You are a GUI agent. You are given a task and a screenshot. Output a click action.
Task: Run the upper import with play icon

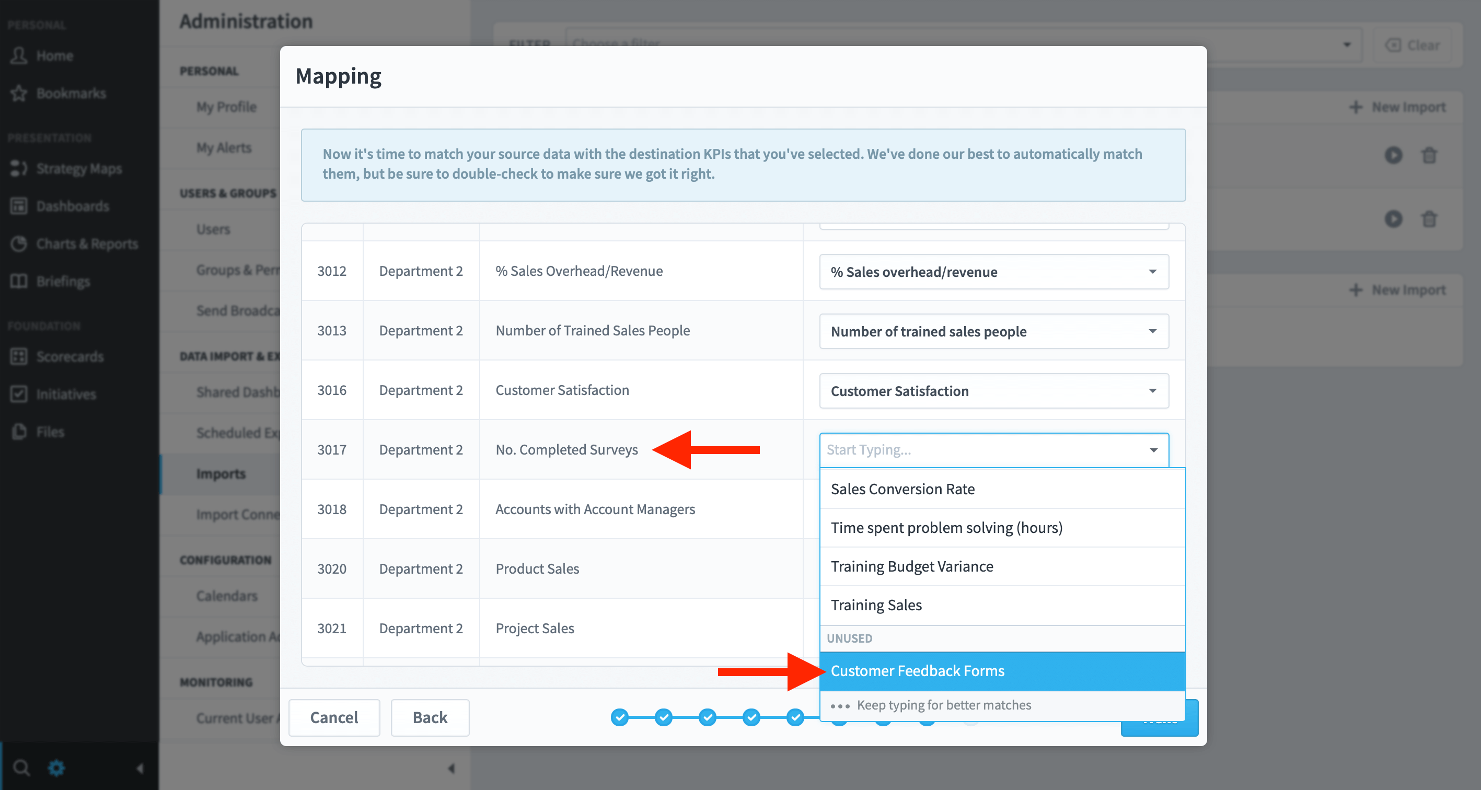(x=1393, y=155)
